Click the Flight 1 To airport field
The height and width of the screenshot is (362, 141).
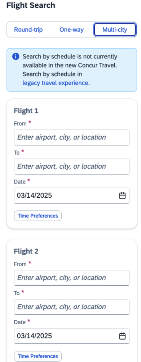(72, 166)
